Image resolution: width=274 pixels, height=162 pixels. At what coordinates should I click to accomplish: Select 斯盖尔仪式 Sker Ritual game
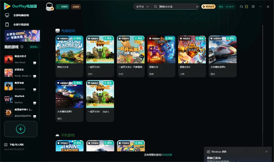point(20,59)
